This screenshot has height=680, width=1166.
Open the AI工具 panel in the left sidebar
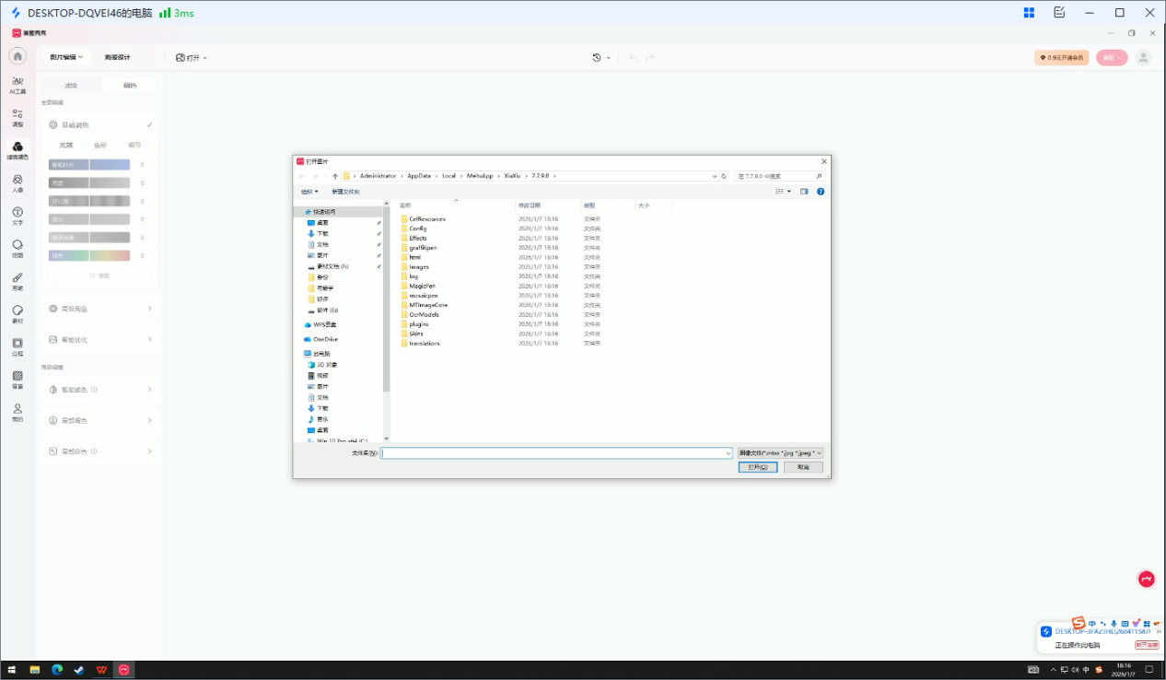coord(18,83)
